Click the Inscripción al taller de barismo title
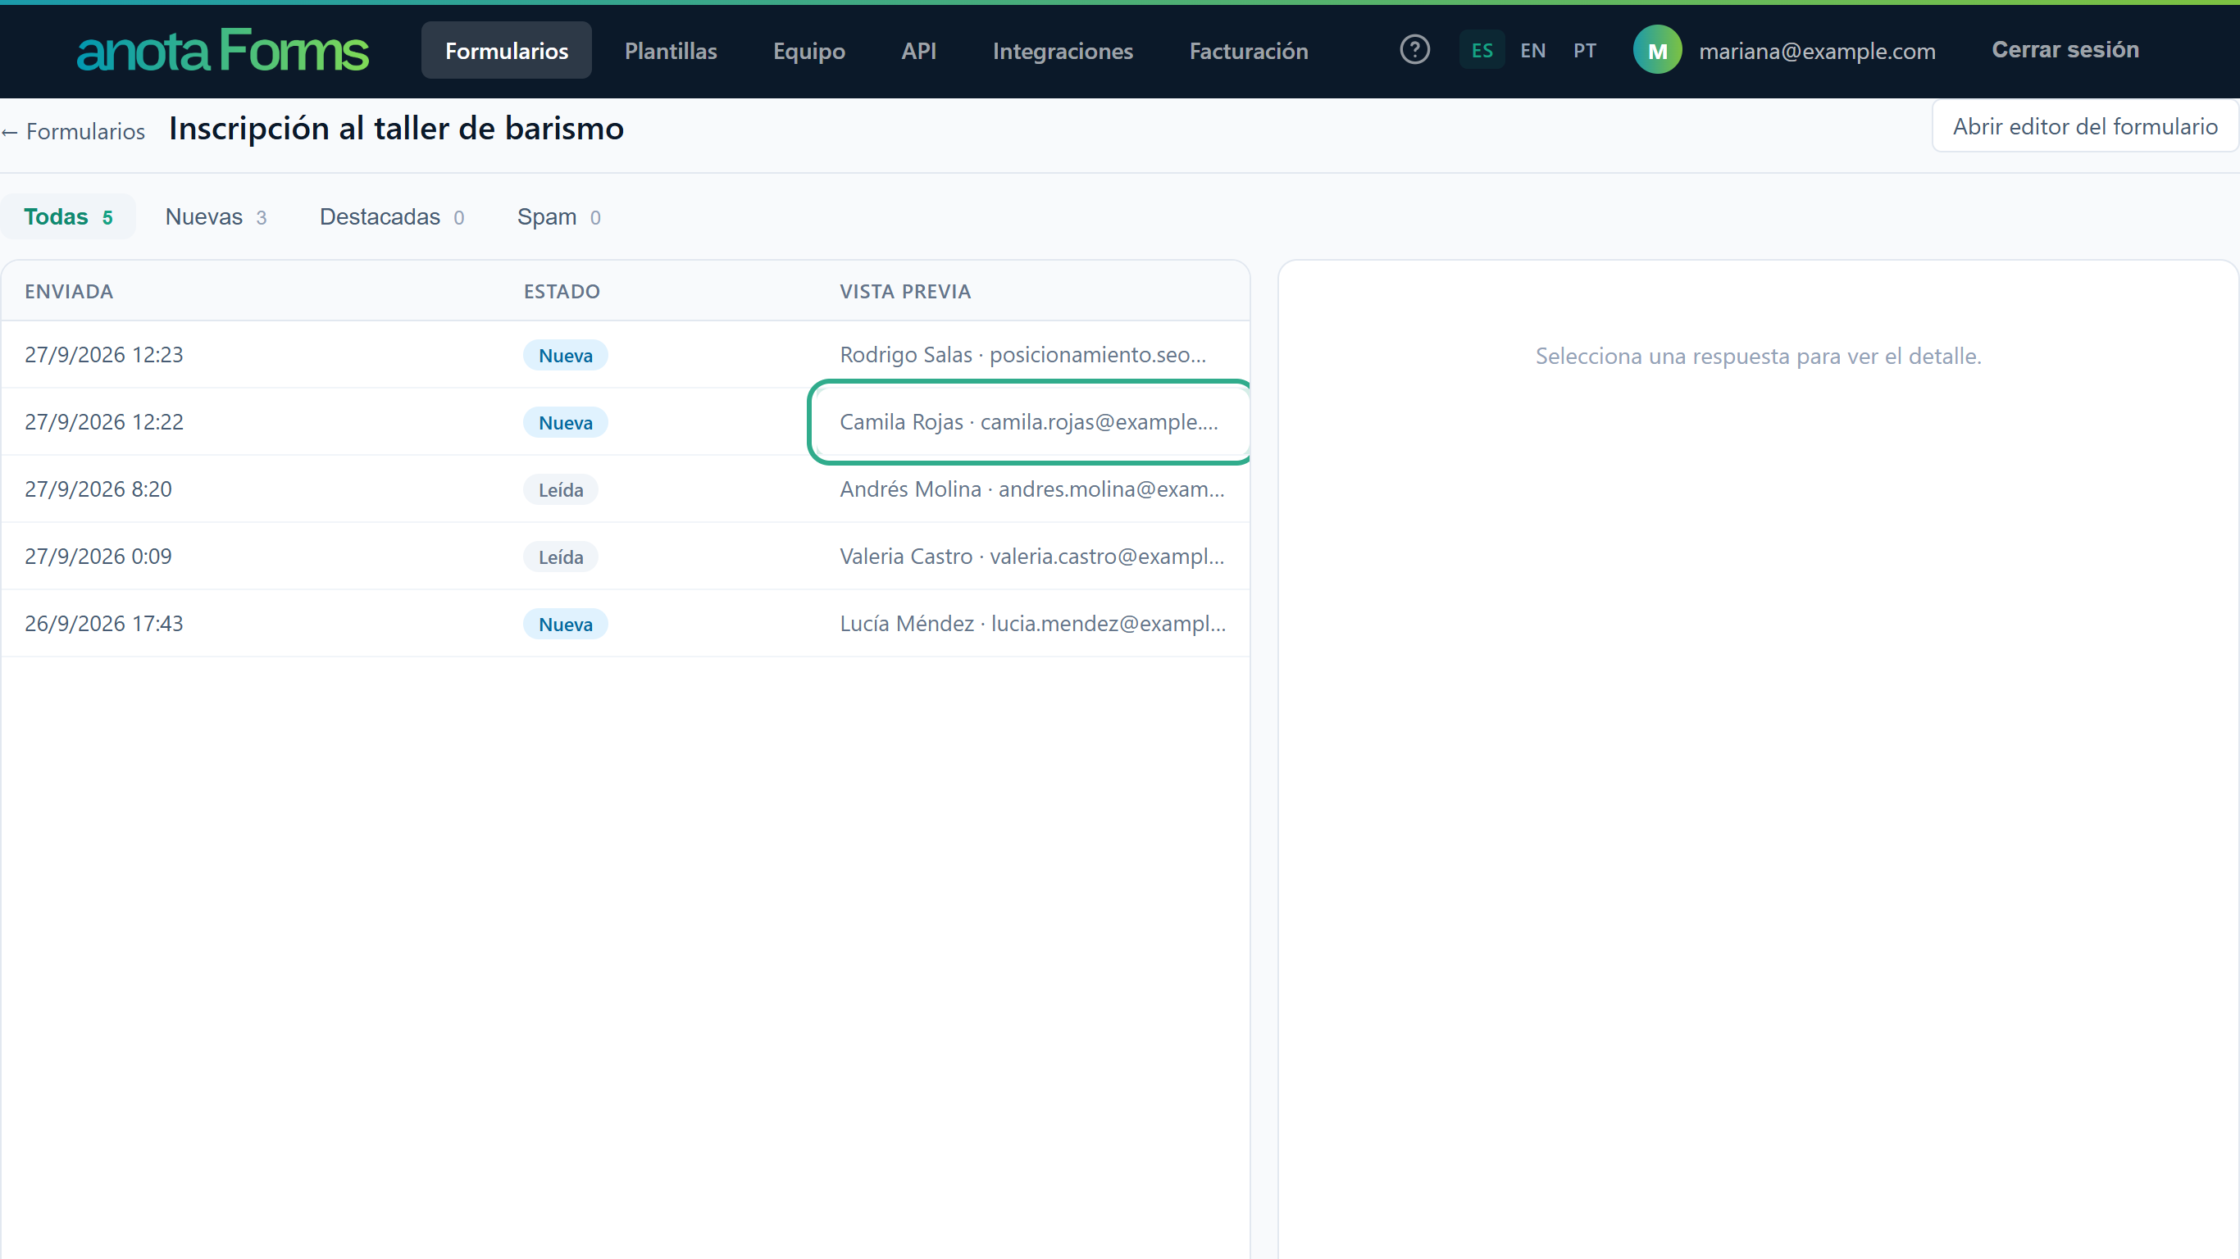The image size is (2240, 1259). tap(397, 129)
